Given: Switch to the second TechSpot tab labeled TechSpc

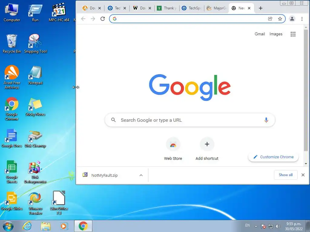Looking at the screenshot, I should (192, 8).
